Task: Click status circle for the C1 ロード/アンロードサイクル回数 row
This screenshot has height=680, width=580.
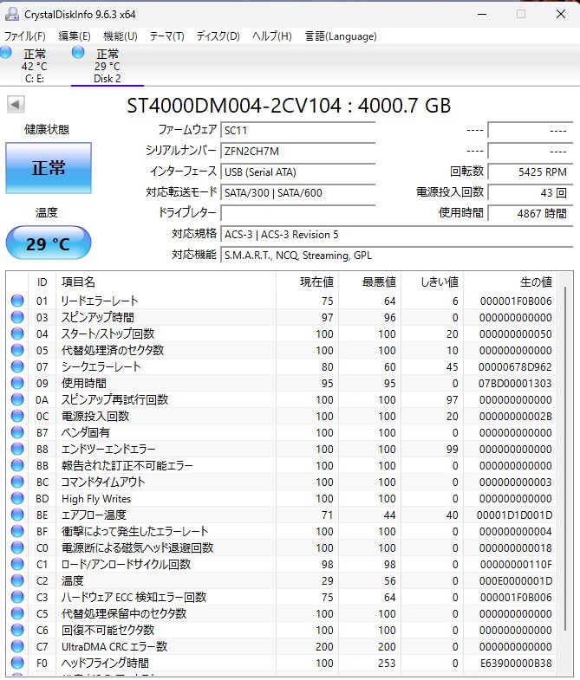Action: pyautogui.click(x=17, y=564)
